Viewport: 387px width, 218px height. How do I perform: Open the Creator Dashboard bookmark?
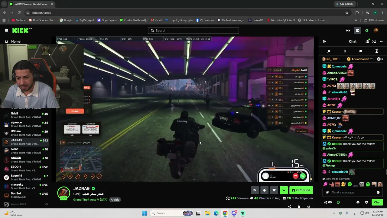point(134,20)
